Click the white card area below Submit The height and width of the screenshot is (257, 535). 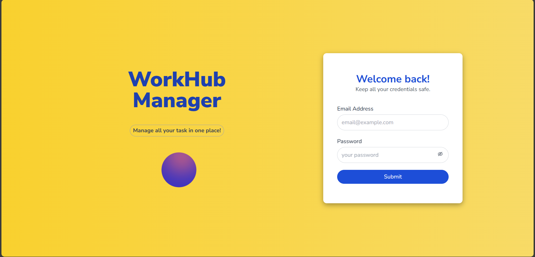click(393, 194)
